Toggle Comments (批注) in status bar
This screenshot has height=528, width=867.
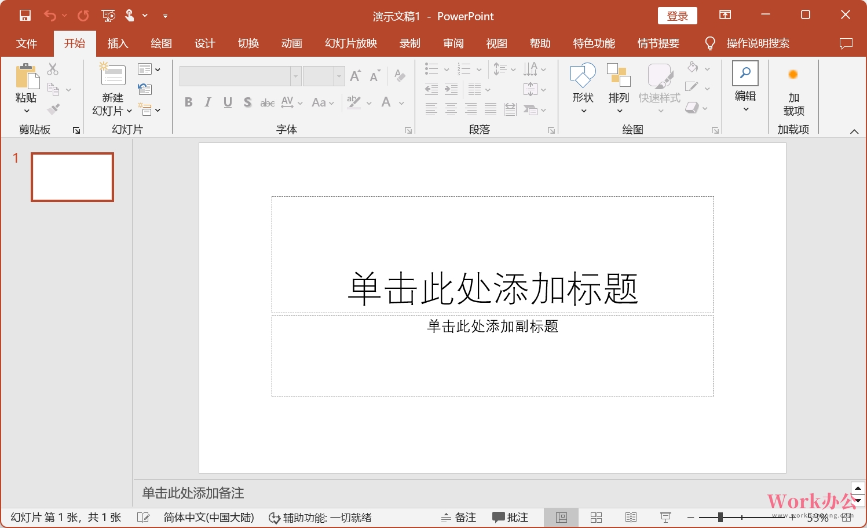pos(510,518)
